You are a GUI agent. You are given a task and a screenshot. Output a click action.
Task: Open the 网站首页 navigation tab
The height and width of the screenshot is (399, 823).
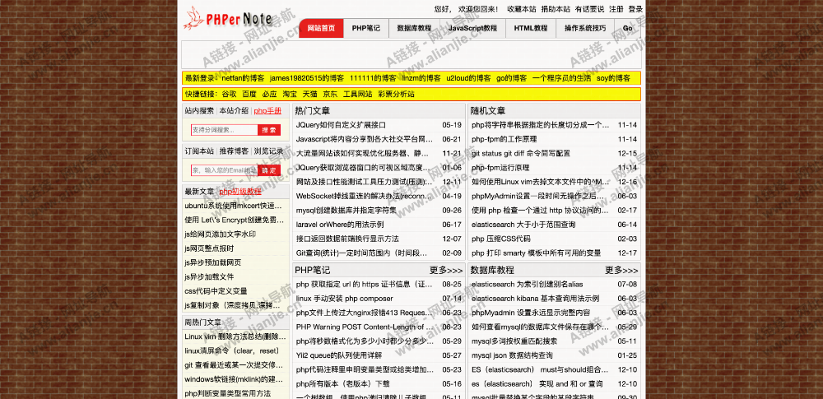[321, 28]
